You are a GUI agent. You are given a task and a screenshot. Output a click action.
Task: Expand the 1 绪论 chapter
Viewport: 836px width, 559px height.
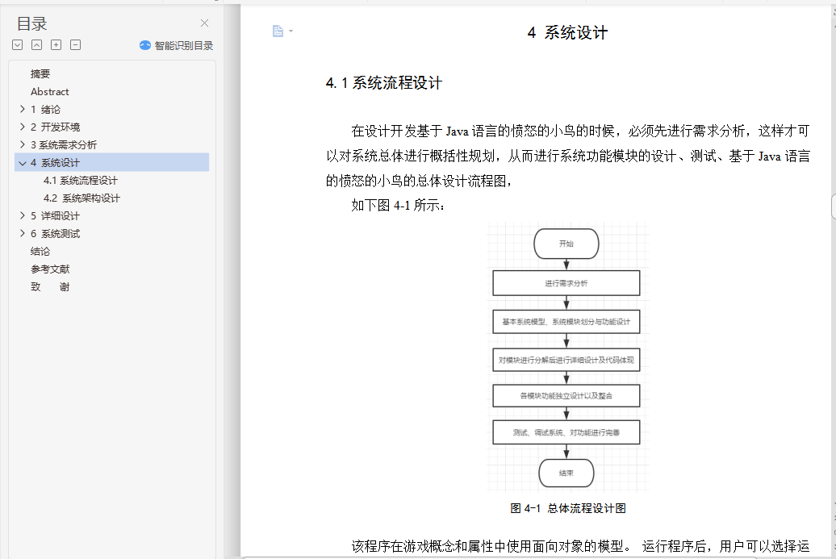[22, 109]
